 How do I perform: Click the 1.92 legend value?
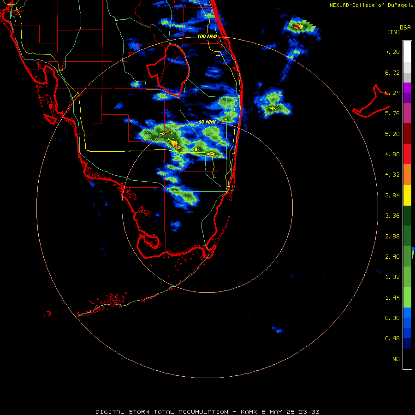point(392,277)
